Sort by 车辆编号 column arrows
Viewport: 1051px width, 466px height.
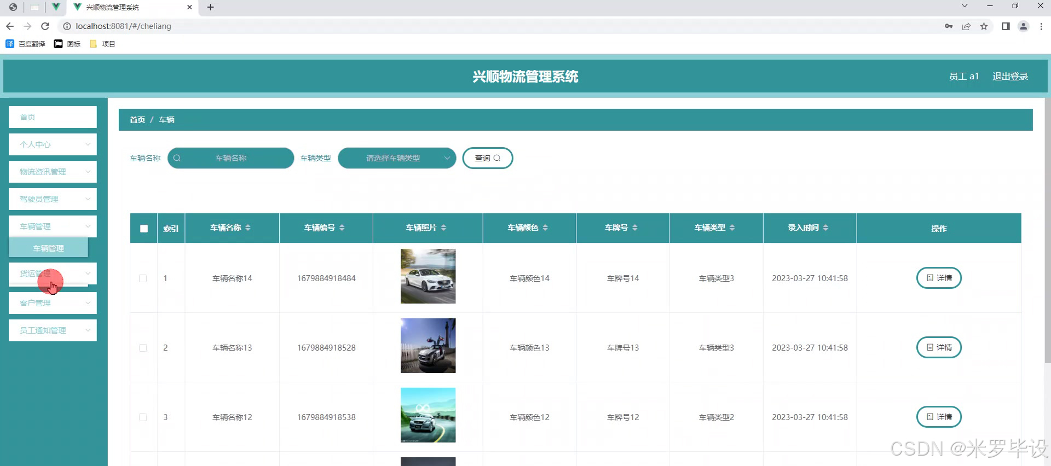pos(342,228)
